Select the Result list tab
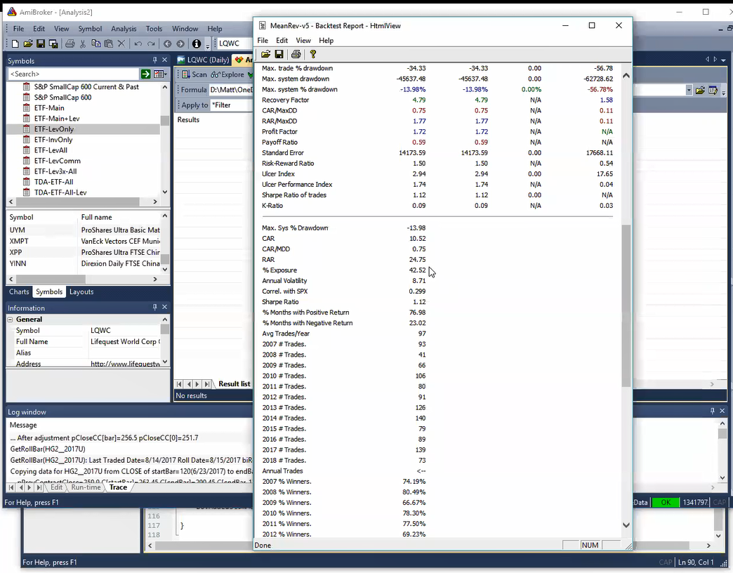 [x=235, y=383]
